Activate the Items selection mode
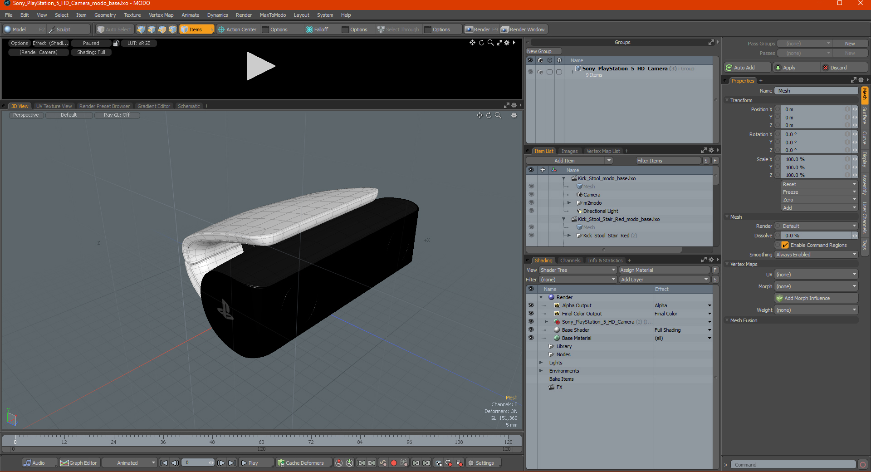 (x=196, y=29)
